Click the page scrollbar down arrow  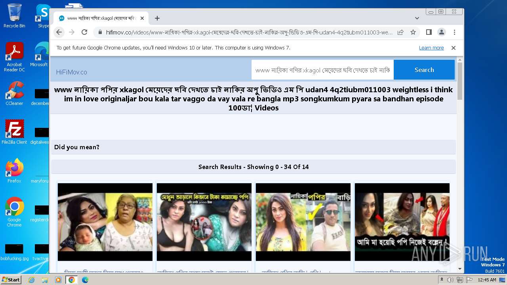pyautogui.click(x=460, y=269)
